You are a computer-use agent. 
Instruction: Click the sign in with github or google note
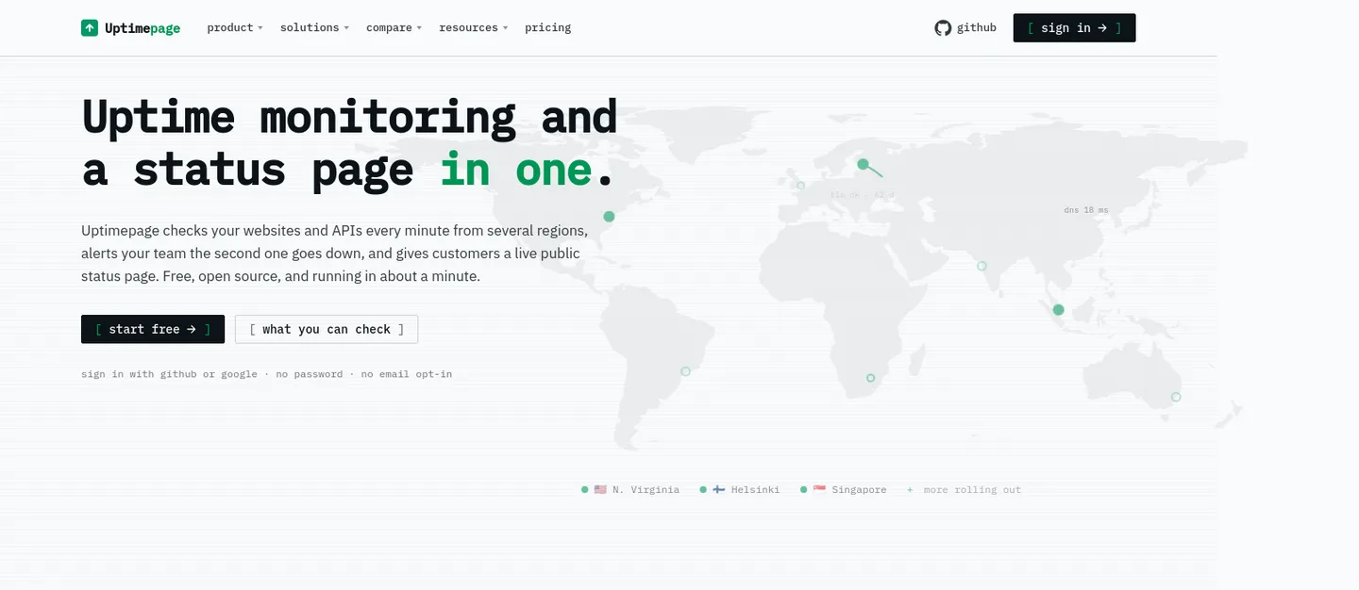(x=266, y=374)
